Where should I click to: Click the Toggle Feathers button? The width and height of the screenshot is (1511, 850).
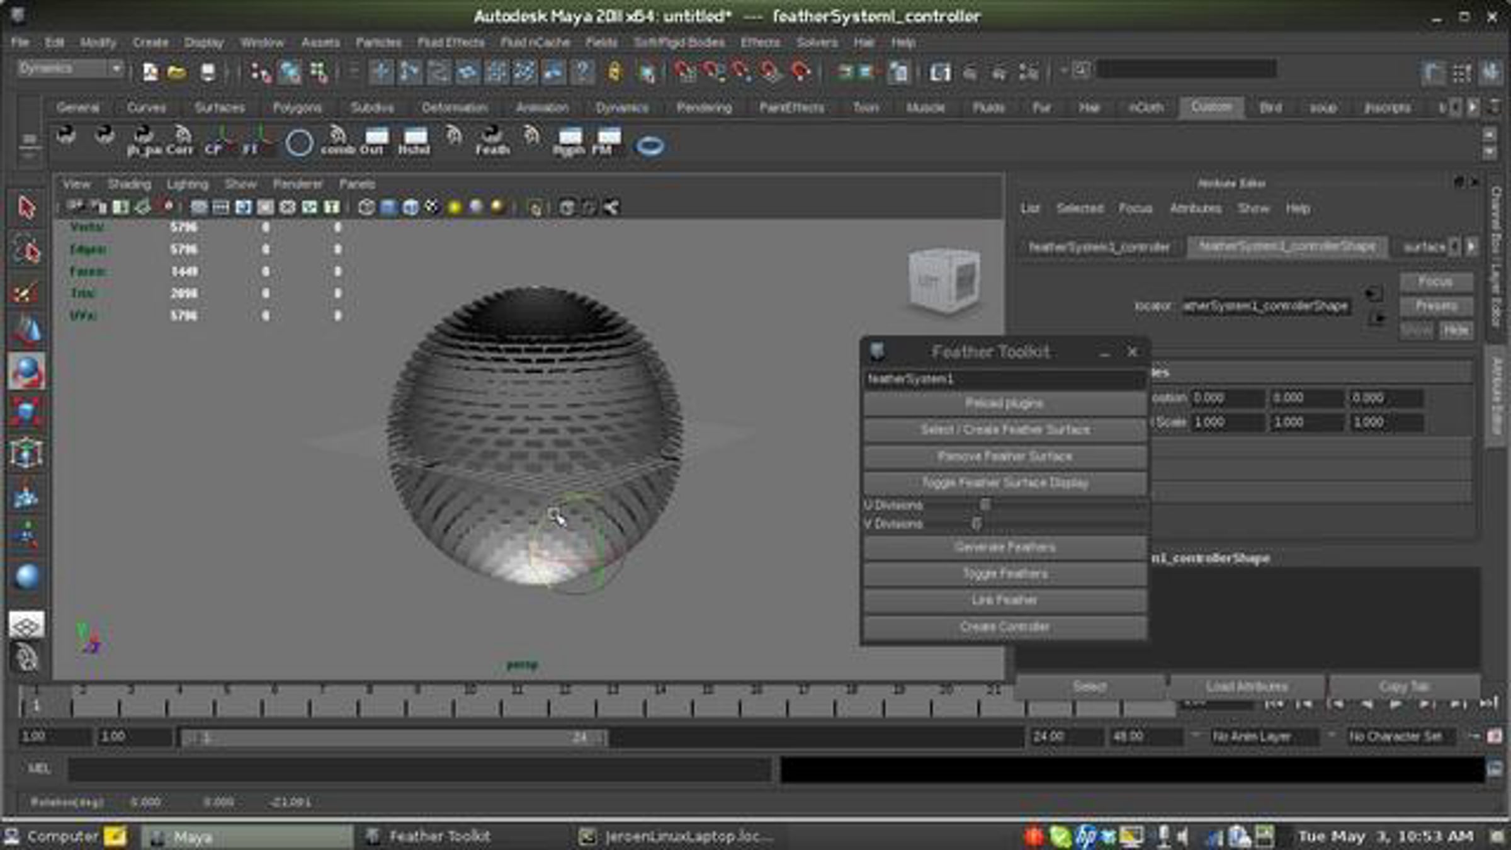1005,574
